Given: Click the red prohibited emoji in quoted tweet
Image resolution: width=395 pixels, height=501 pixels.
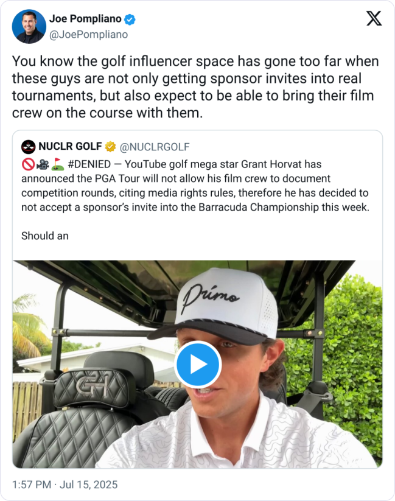Looking at the screenshot, I should [x=27, y=164].
